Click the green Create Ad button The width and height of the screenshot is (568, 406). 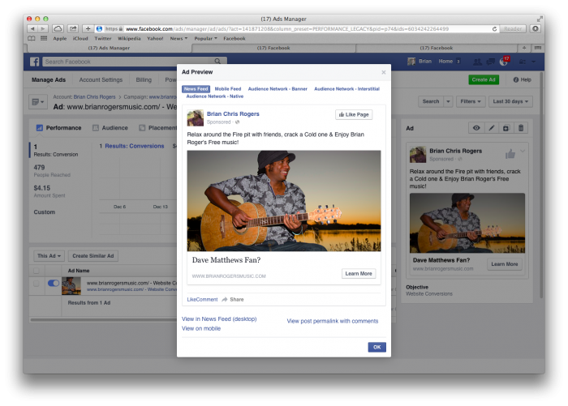click(484, 79)
